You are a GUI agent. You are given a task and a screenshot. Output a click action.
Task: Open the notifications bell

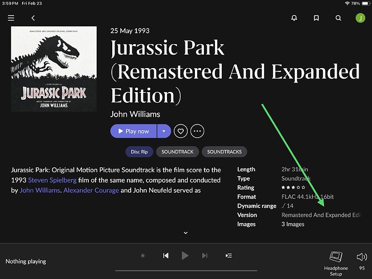tap(294, 18)
